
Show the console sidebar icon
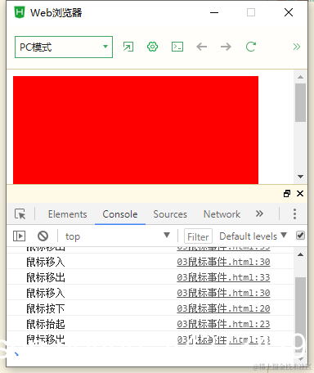tap(19, 236)
